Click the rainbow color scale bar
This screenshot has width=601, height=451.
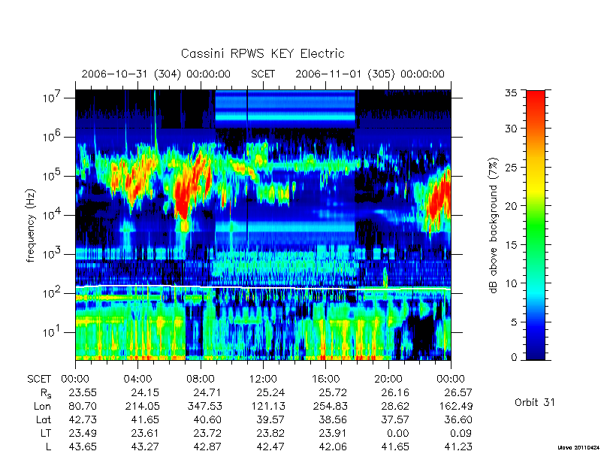tap(536, 225)
